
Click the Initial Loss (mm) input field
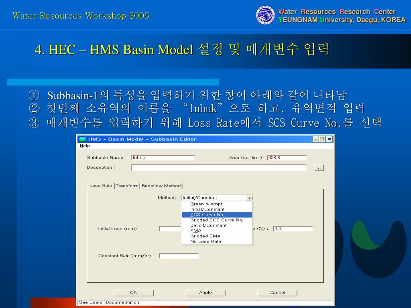[170, 229]
